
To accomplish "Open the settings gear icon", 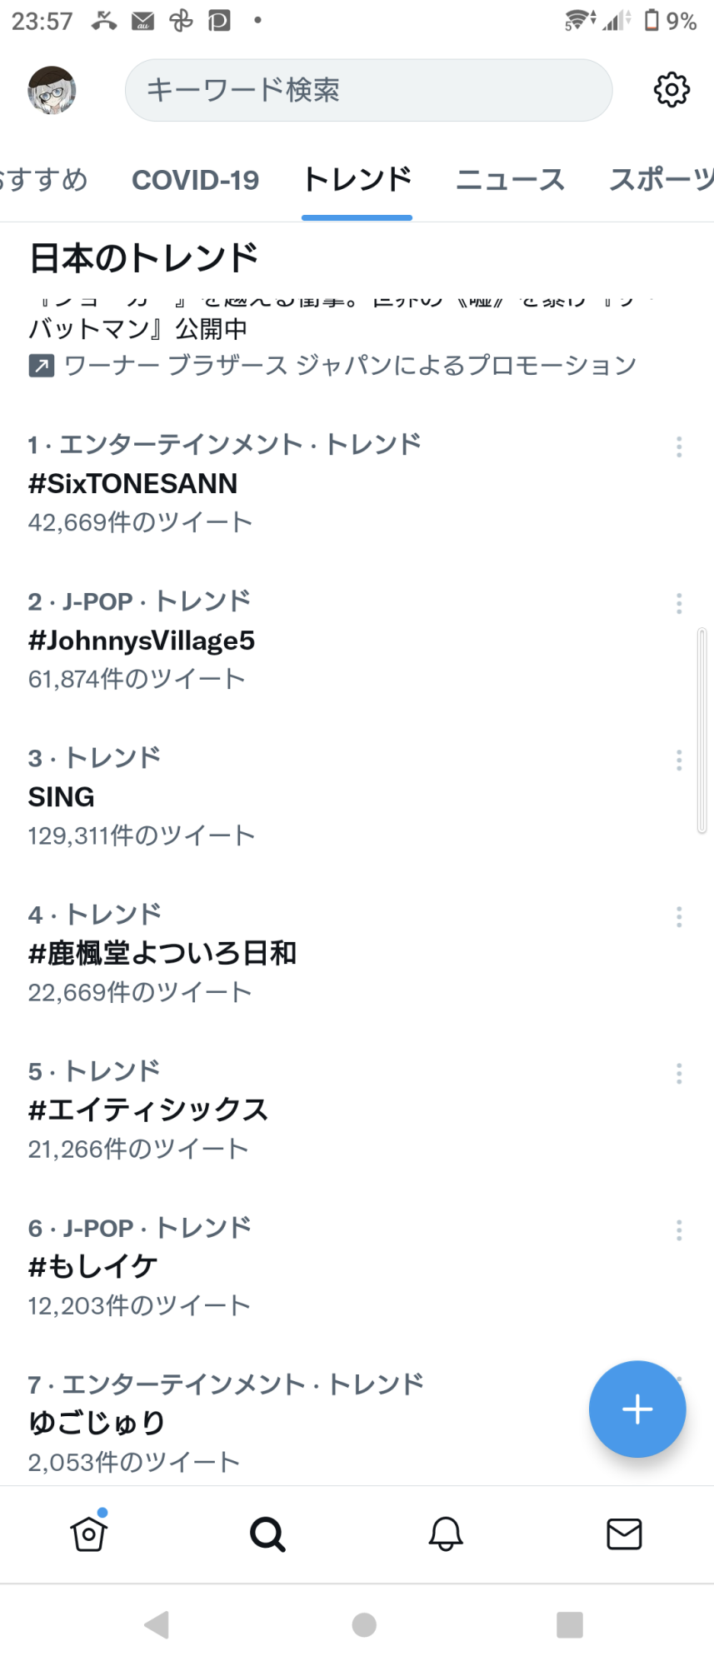I will [672, 90].
